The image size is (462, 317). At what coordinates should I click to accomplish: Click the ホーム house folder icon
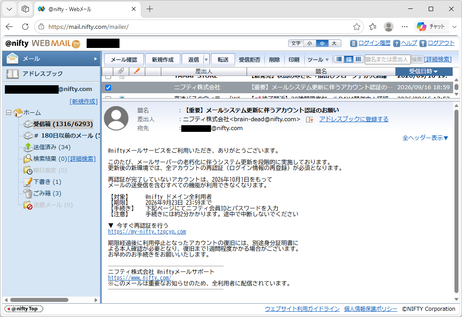point(18,112)
